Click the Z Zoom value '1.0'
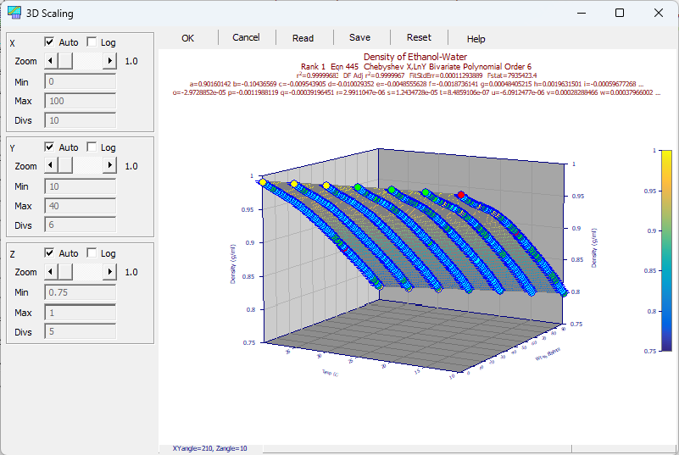 pos(131,272)
